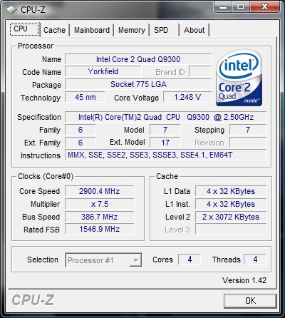
Task: Click the Level 2 value 2 x 3072 KBytes
Action: [231, 217]
